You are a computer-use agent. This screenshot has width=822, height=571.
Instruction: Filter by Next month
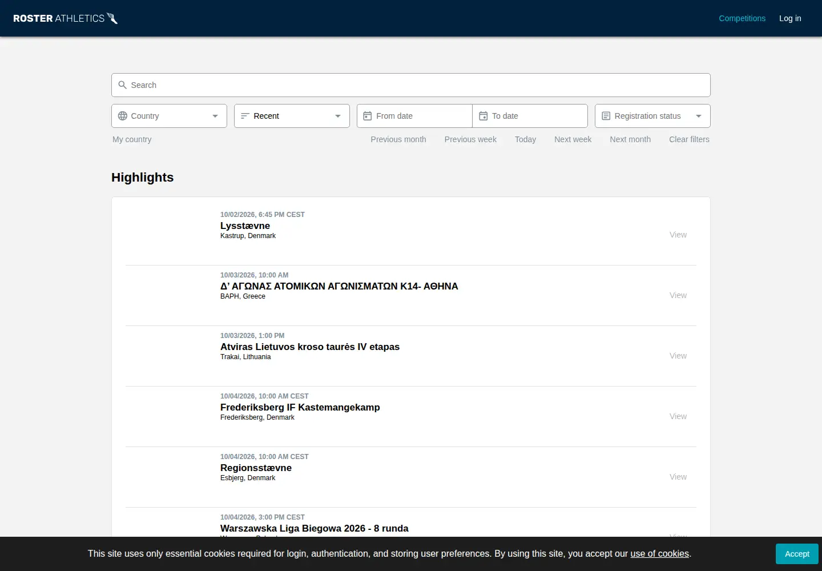click(630, 139)
